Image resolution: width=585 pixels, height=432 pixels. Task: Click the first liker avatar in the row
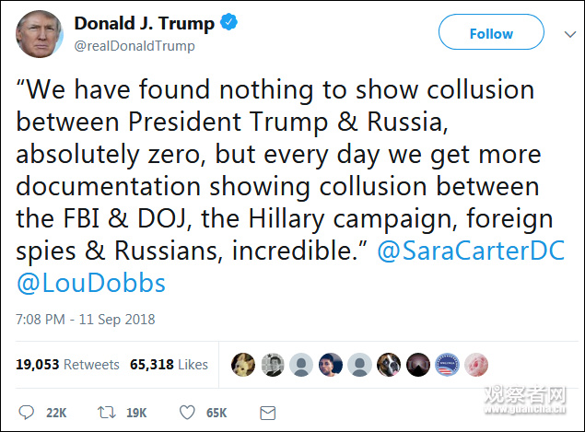[x=243, y=365]
